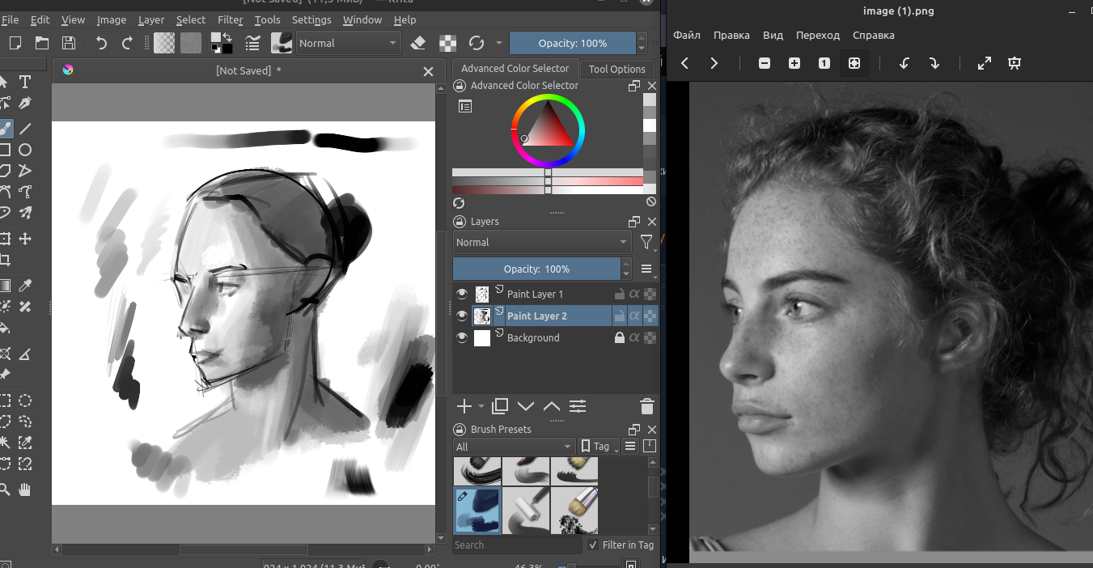1093x568 pixels.
Task: Hide the Background layer
Action: [x=462, y=337]
